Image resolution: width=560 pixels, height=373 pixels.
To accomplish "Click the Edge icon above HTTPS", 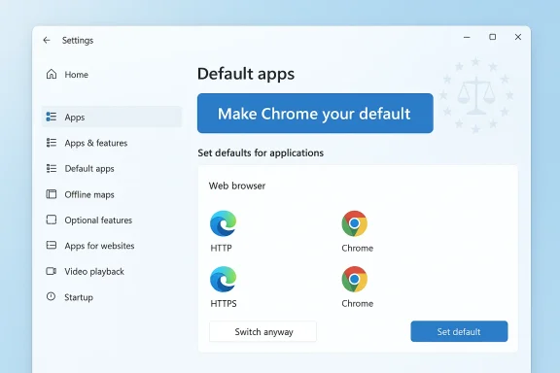I will point(224,279).
